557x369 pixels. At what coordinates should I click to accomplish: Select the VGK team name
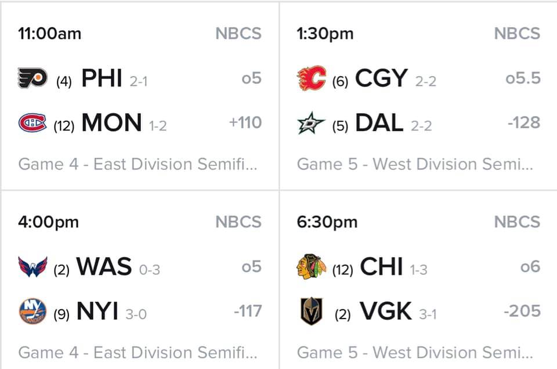pos(385,311)
